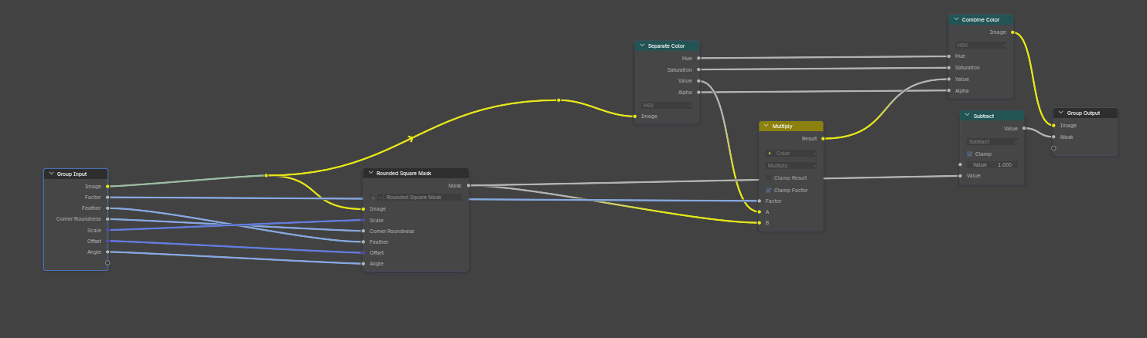This screenshot has height=338, width=1147.
Task: Click Combine Color Saturation input socket
Action: click(x=950, y=68)
